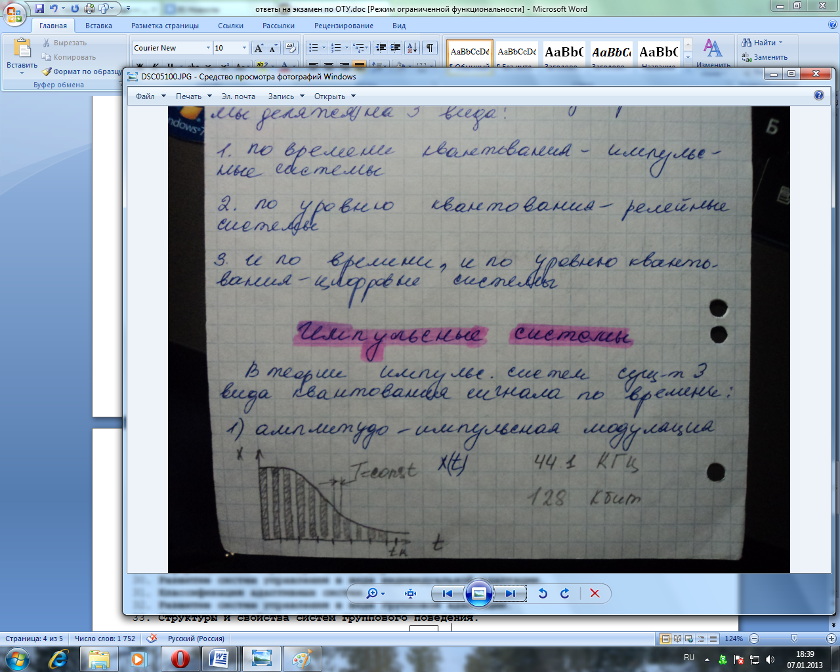Increase font size with grow font icon
Image resolution: width=840 pixels, height=672 pixels.
coord(259,48)
